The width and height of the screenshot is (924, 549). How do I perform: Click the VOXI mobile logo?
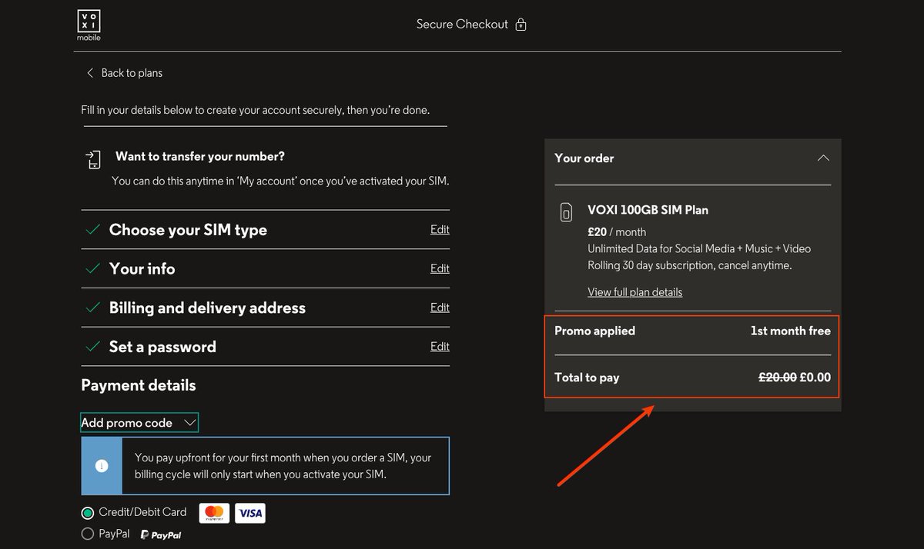pyautogui.click(x=89, y=25)
